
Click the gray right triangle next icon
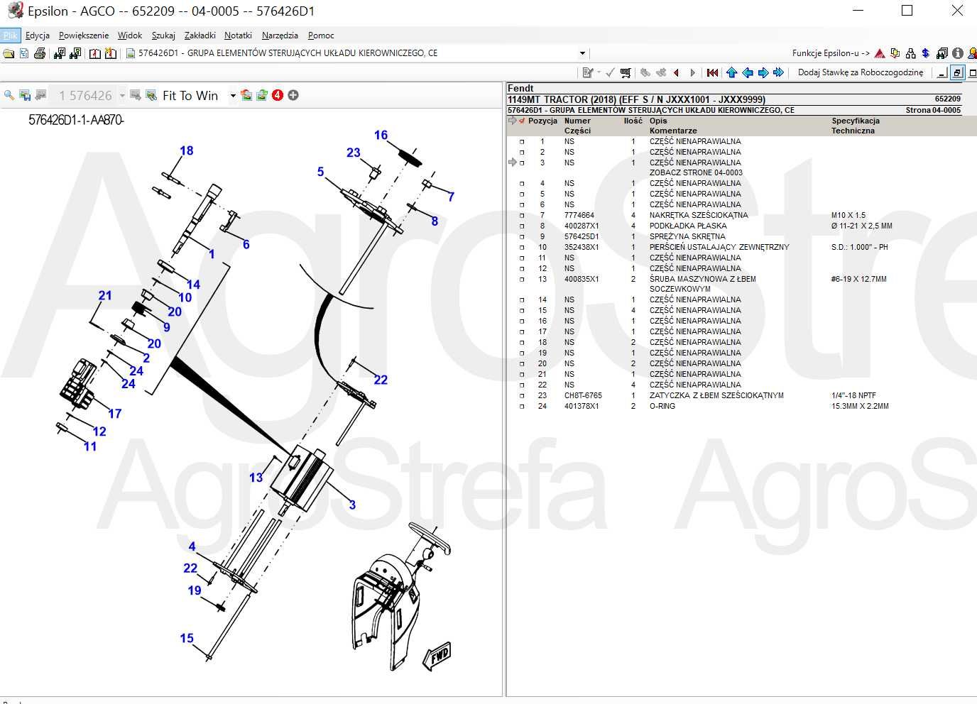pyautogui.click(x=693, y=72)
